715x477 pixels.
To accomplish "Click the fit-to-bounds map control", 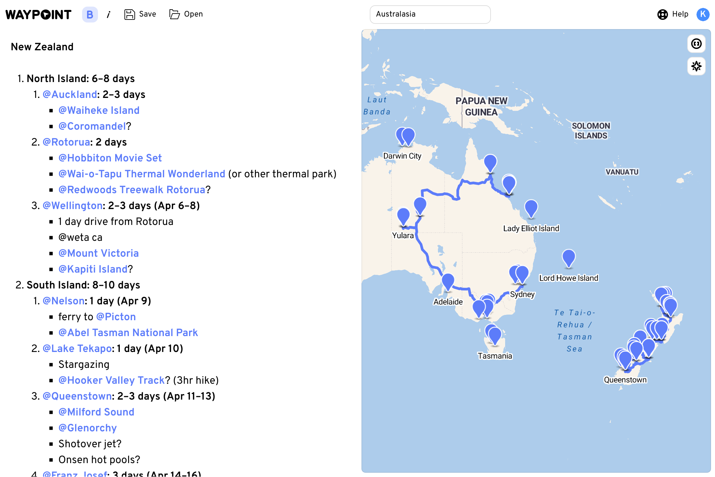I will coord(696,44).
